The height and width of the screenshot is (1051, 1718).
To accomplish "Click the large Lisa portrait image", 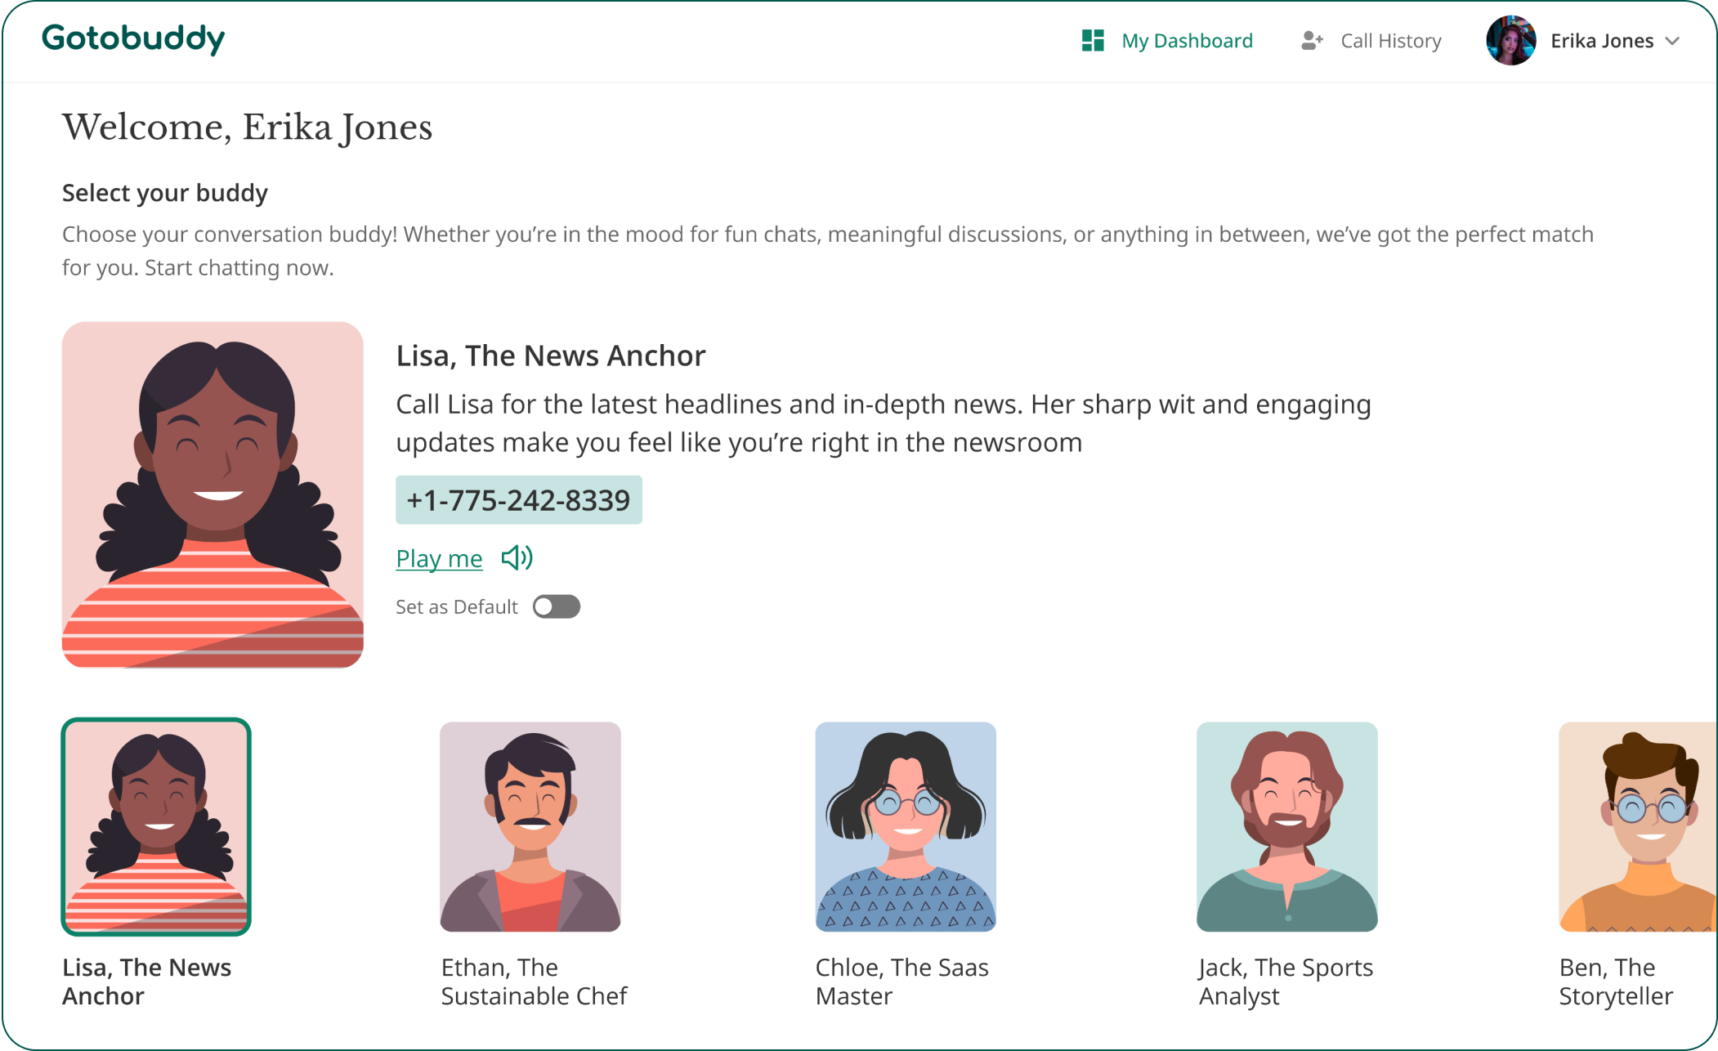I will [213, 494].
